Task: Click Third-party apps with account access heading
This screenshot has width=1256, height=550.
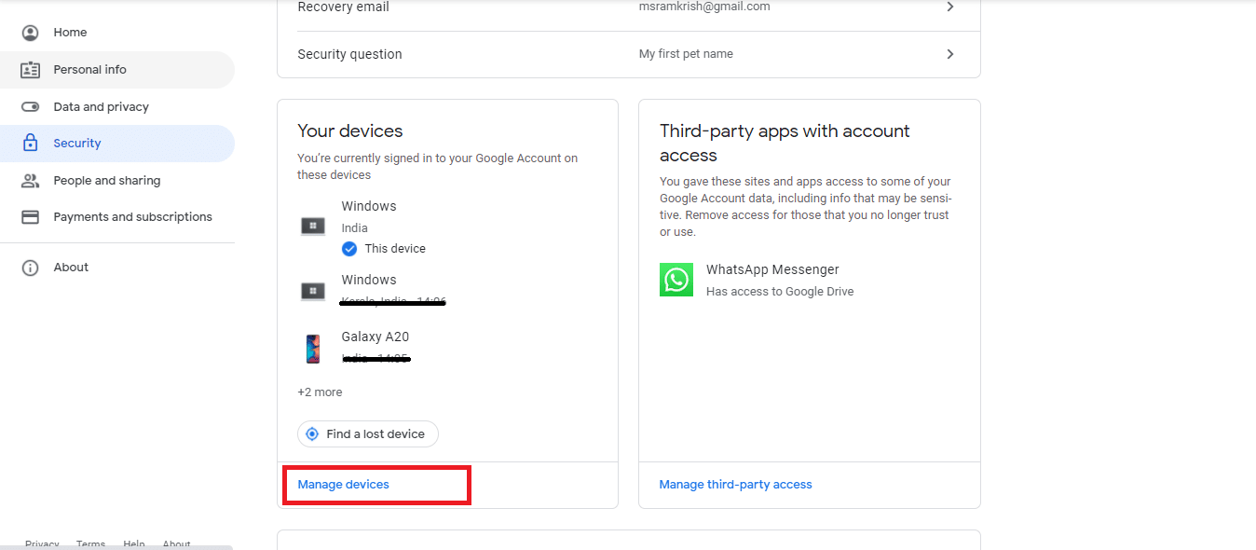Action: pyautogui.click(x=785, y=143)
